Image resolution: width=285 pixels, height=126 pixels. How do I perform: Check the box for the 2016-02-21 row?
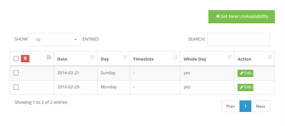(16, 73)
